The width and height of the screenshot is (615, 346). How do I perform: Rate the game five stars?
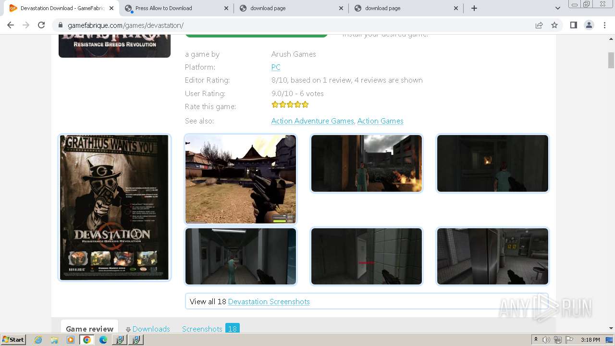click(x=305, y=104)
